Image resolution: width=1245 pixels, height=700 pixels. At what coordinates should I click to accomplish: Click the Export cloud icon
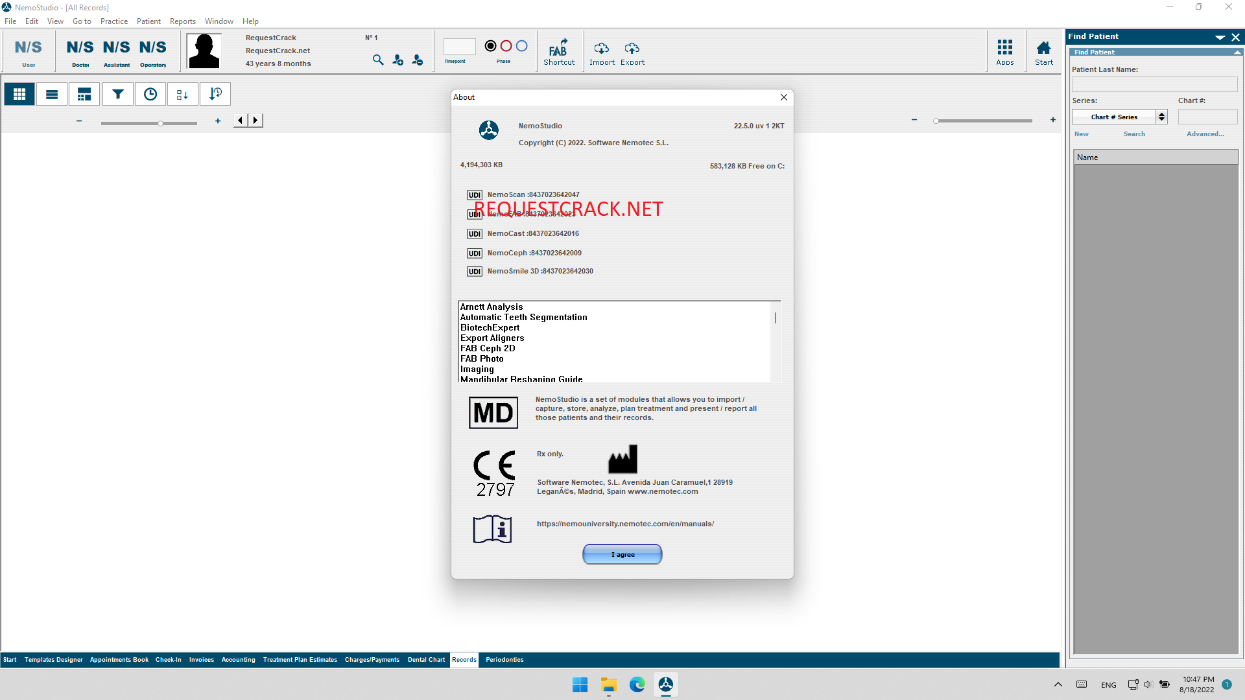632,48
